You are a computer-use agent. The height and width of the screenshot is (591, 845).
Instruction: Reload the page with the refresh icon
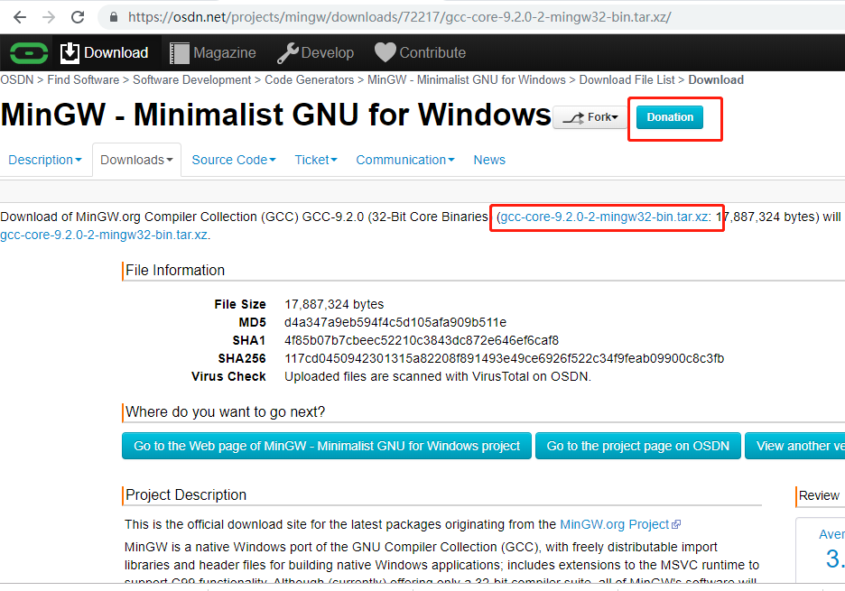(79, 16)
